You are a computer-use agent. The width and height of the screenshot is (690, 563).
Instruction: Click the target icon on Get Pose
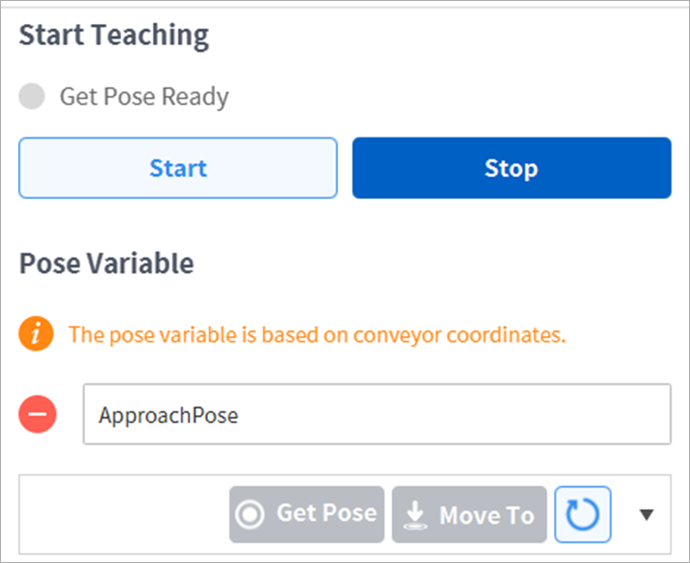click(x=250, y=514)
